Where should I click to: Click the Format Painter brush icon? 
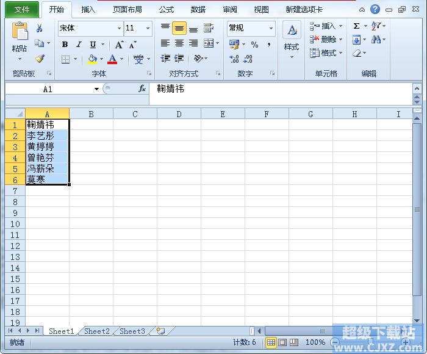pos(40,59)
